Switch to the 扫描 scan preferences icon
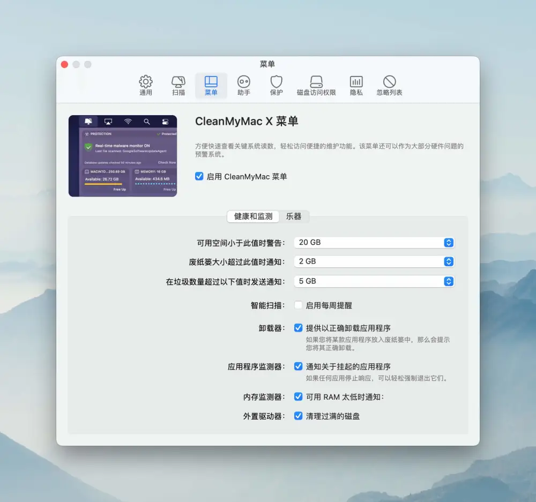This screenshot has width=536, height=502. [178, 82]
